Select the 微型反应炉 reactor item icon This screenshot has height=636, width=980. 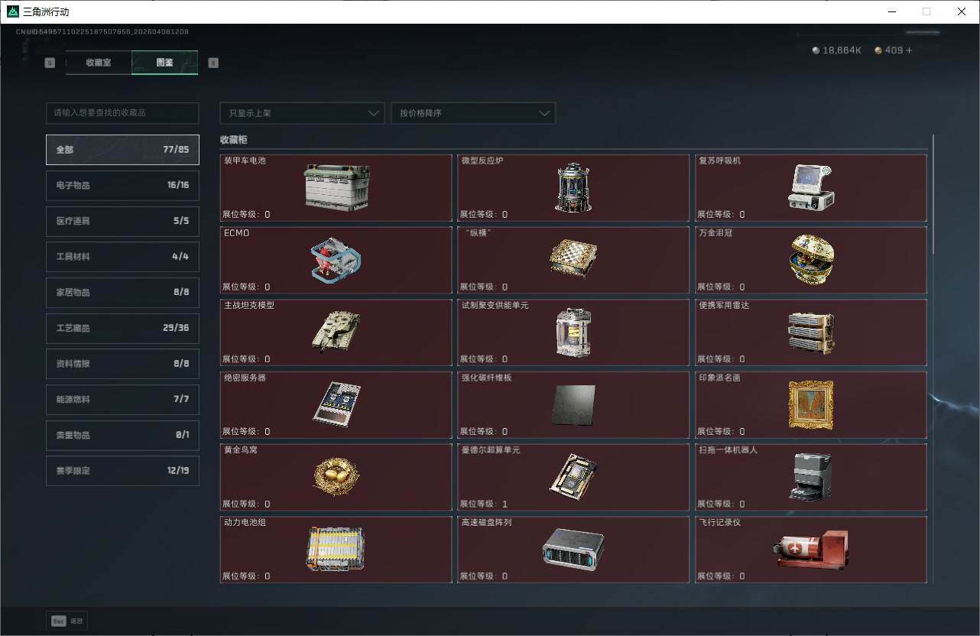coord(573,187)
